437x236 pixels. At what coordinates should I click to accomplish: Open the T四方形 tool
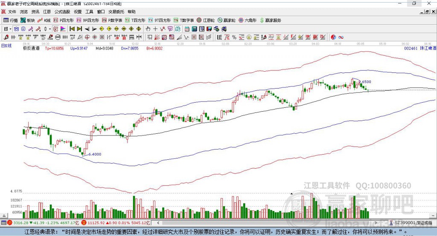(x=135, y=20)
